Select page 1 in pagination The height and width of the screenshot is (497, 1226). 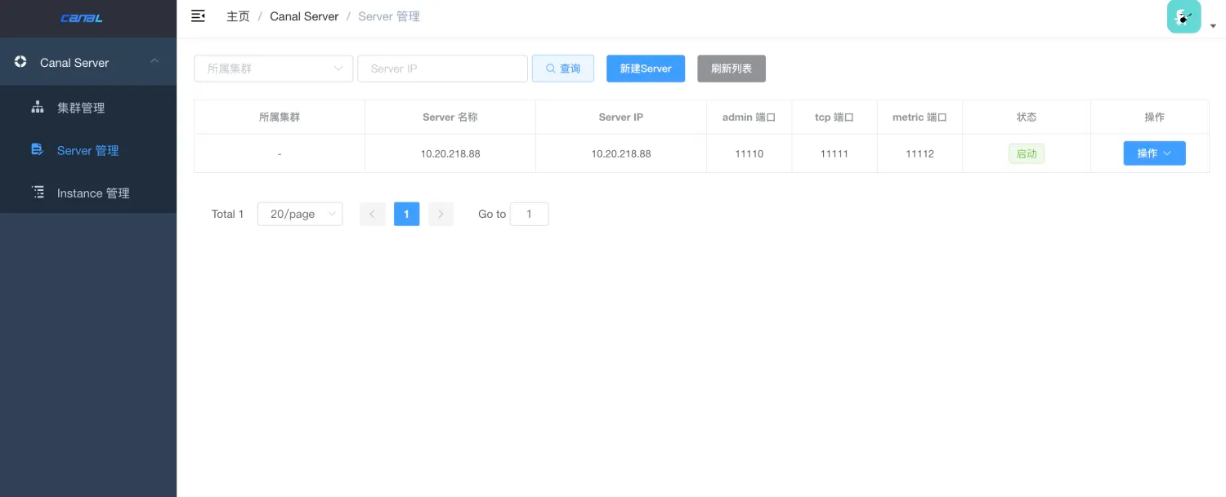(406, 214)
